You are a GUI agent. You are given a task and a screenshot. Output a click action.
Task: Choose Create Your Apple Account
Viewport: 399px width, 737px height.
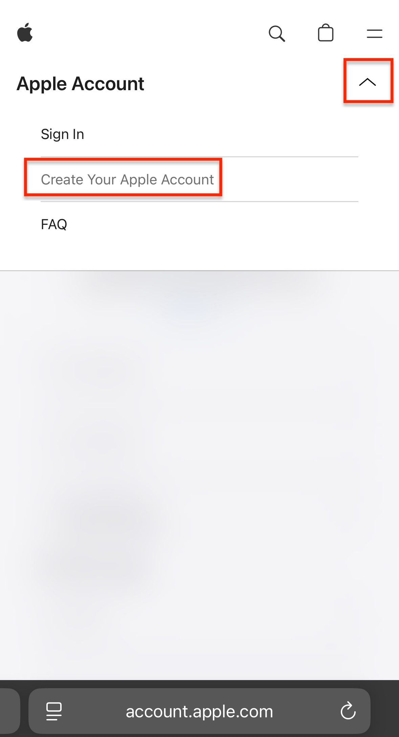(127, 179)
